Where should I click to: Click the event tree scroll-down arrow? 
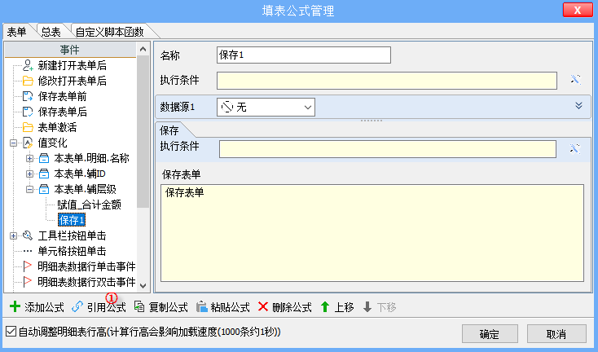[143, 286]
